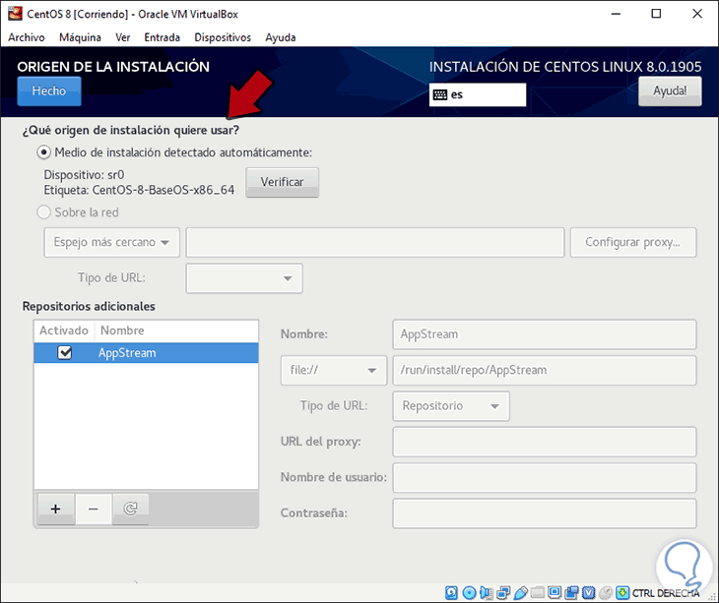Click the recording status icon

(x=571, y=593)
